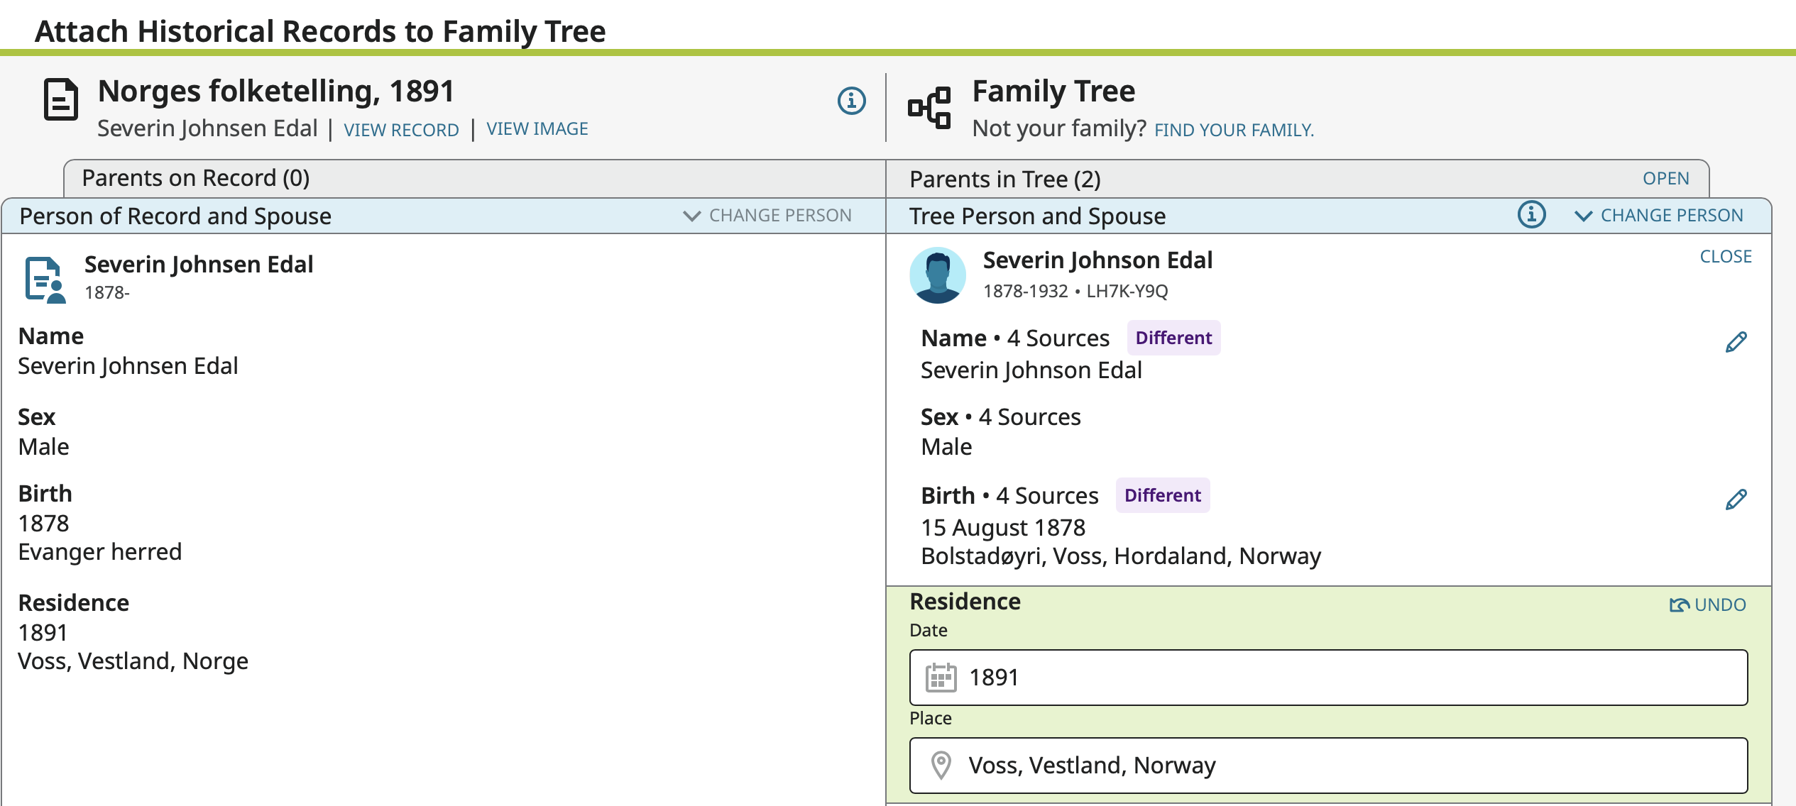Undo the added Residence information

pos(1707,605)
